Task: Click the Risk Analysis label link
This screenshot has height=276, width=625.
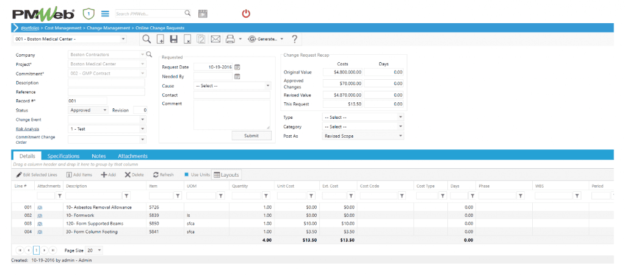Action: pos(27,129)
